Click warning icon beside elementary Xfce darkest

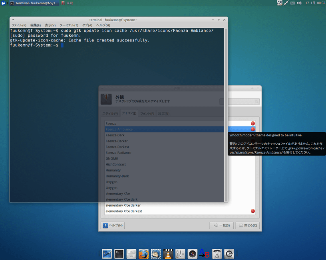[253, 211]
